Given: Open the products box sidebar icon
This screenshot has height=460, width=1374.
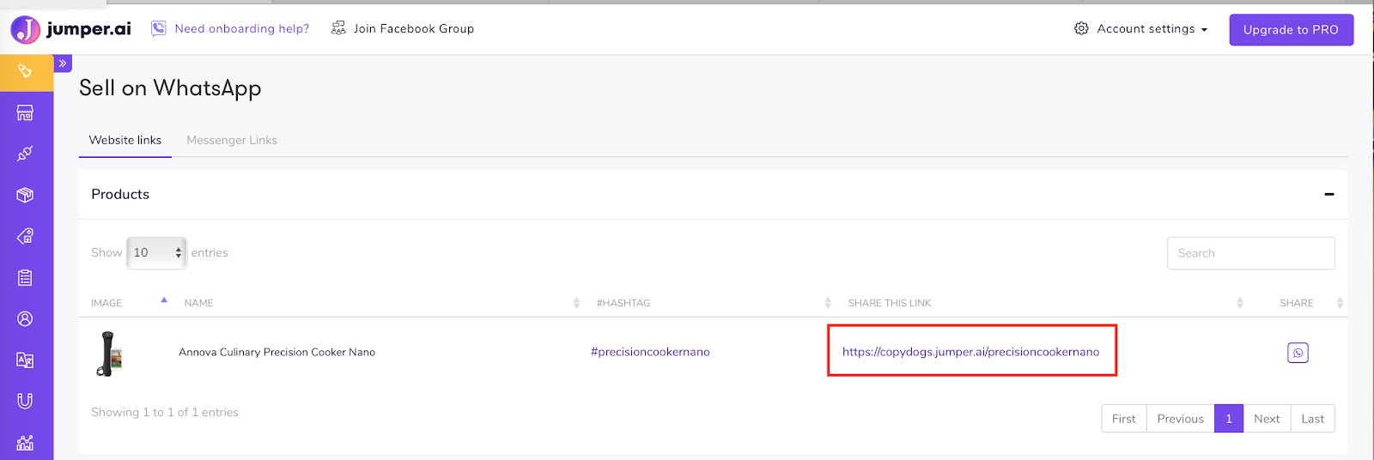Looking at the screenshot, I should coord(25,195).
